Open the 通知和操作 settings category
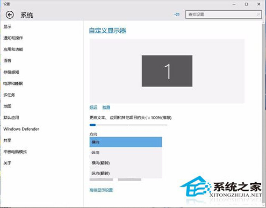The height and width of the screenshot is (208, 266). tap(13, 38)
